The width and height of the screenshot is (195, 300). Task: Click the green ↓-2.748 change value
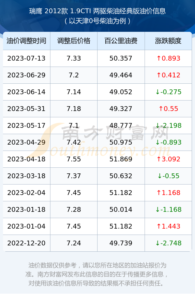point(168,243)
